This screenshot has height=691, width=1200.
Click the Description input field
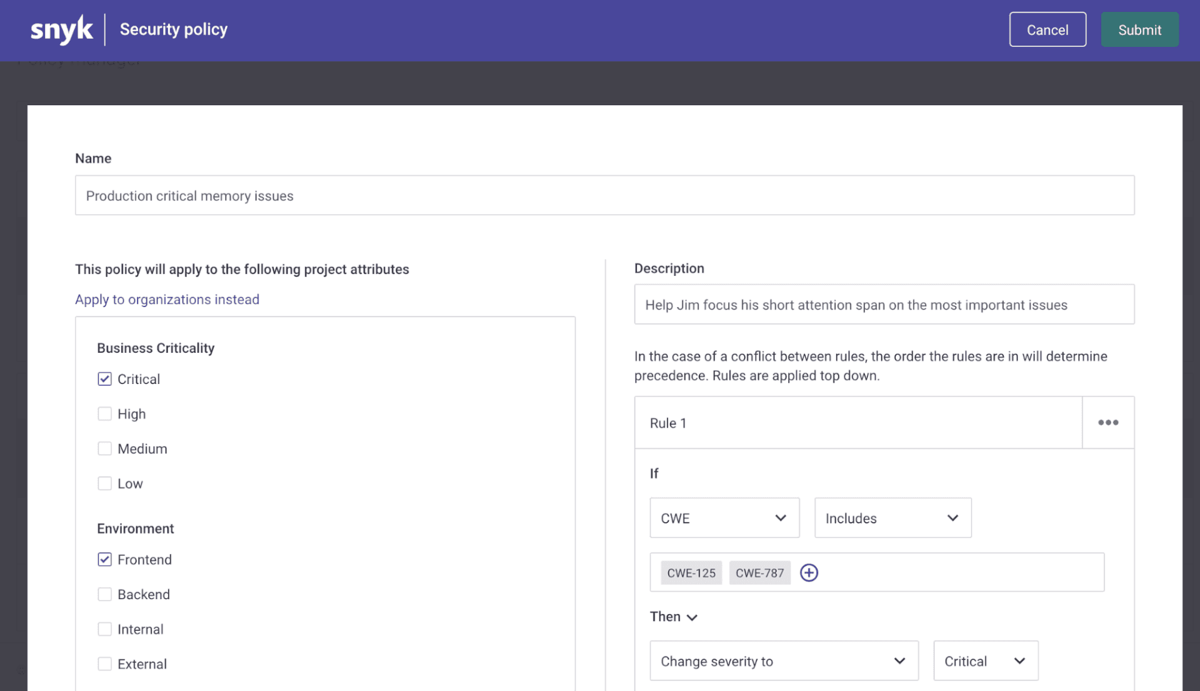coord(884,303)
